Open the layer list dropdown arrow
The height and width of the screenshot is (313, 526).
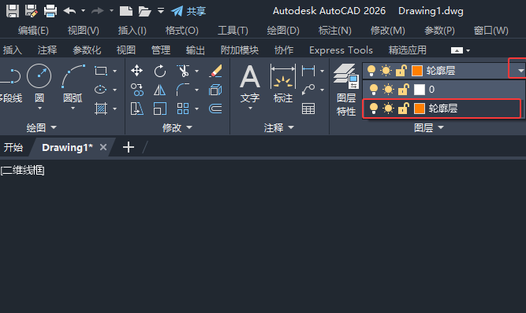coord(520,71)
